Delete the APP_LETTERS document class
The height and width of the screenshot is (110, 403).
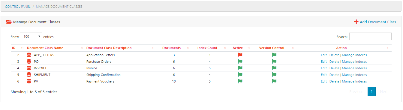click(334, 55)
